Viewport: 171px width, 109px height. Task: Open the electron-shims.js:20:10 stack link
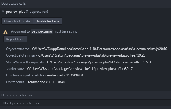coord(100,49)
